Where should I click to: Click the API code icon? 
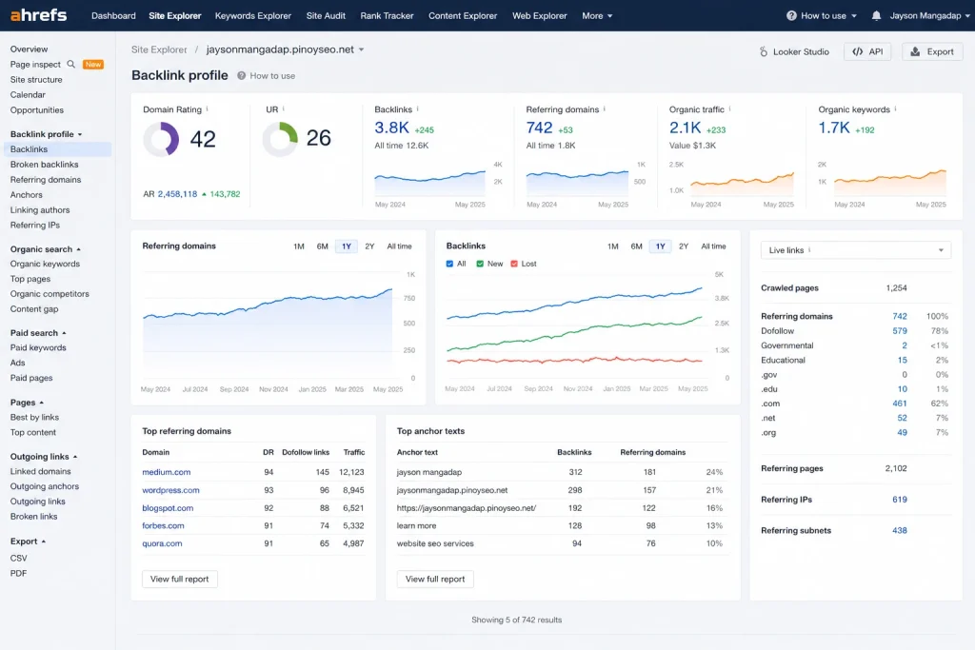point(858,51)
